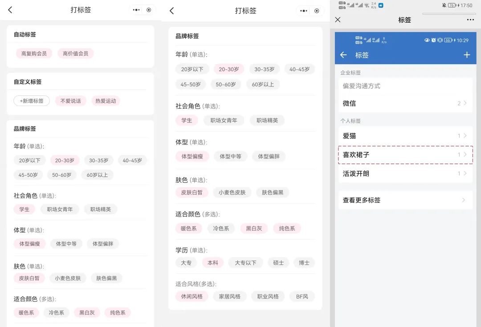Image resolution: width=481 pixels, height=327 pixels.
Task: Choose 45-50岁 age in middle panel
Action: point(191,84)
